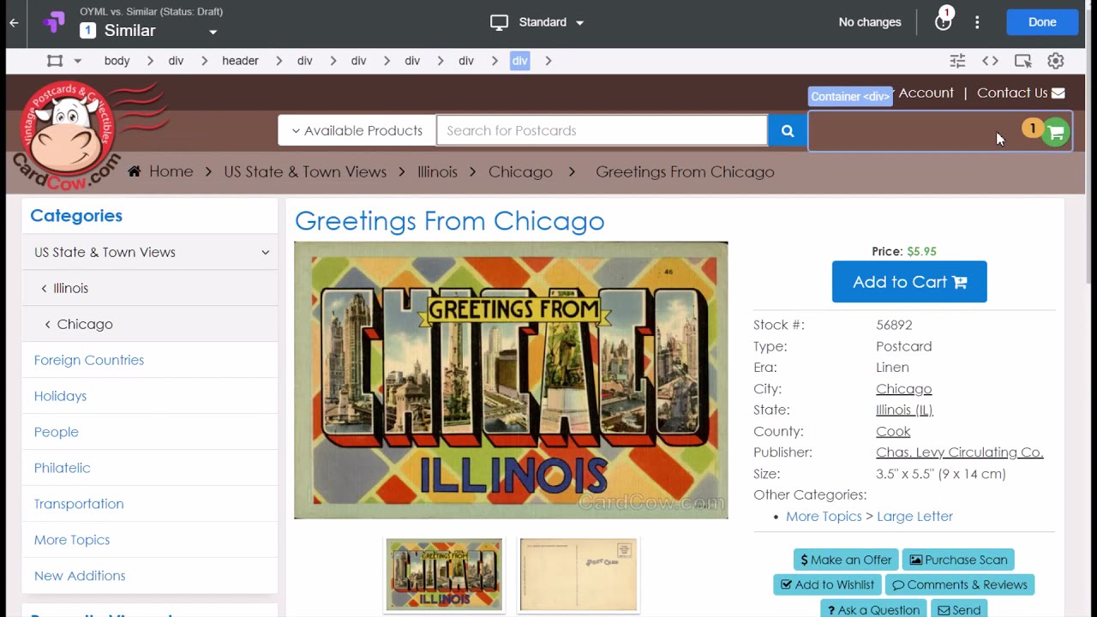Open the Cook county link
The width and height of the screenshot is (1097, 617).
pos(893,432)
